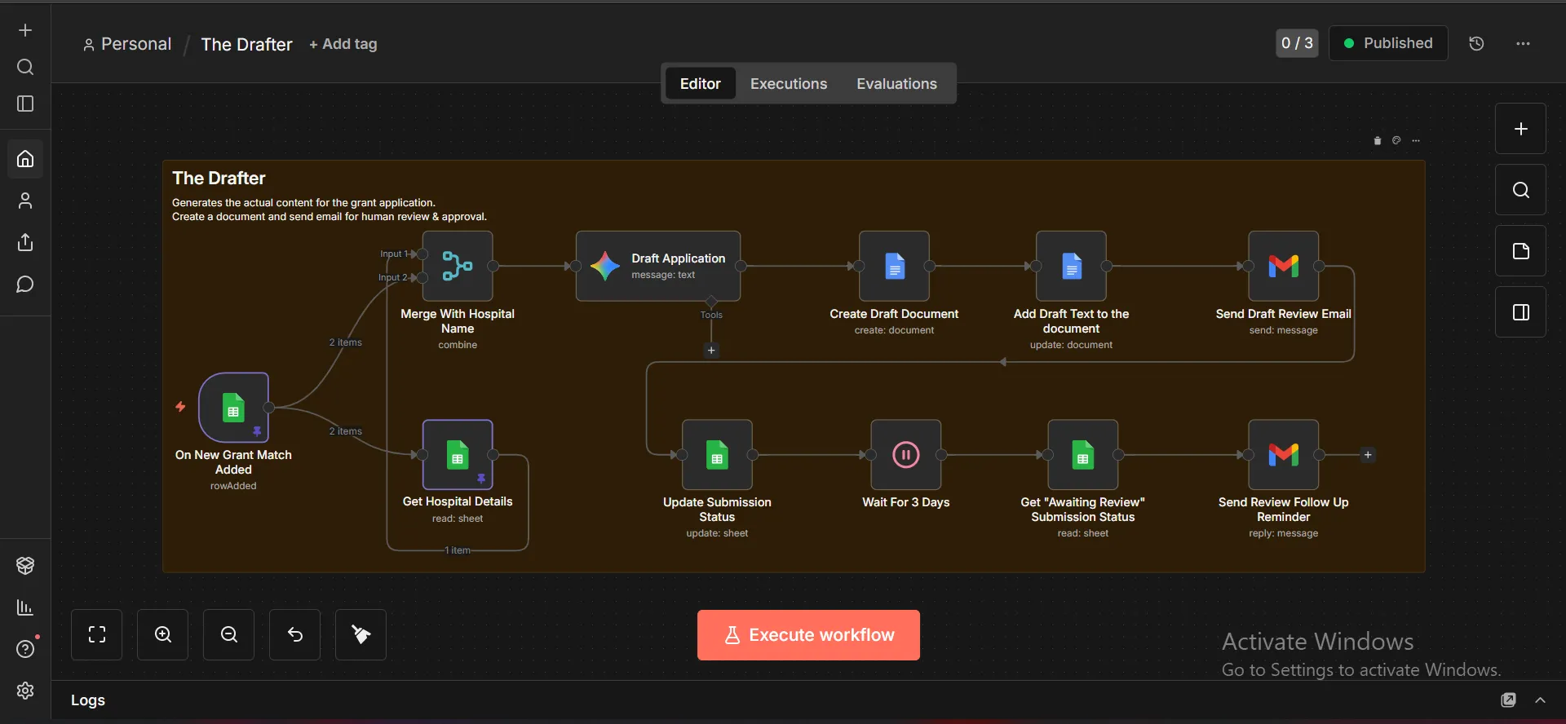Open settings gear in left sidebar
Image resolution: width=1566 pixels, height=724 pixels.
(x=25, y=691)
